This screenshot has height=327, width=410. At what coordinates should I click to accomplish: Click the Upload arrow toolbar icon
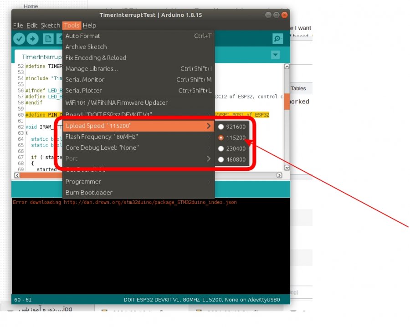(32, 39)
